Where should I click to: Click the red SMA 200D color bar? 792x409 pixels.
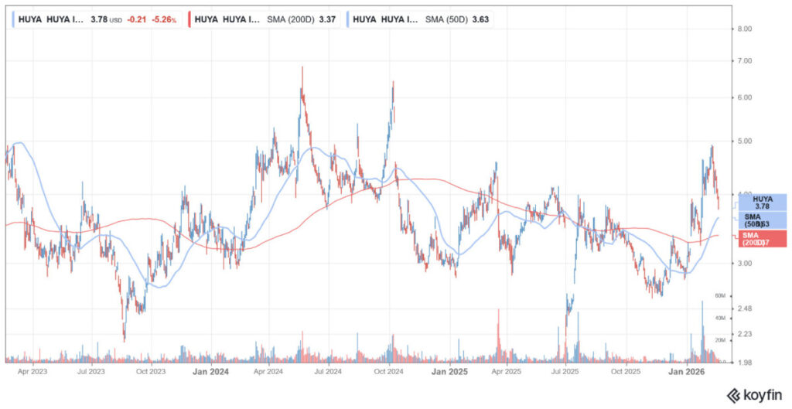[x=190, y=19]
